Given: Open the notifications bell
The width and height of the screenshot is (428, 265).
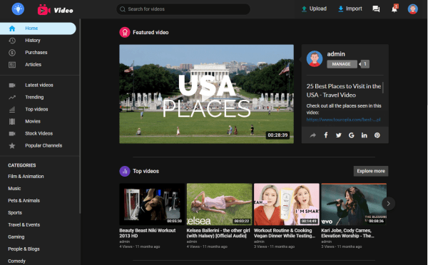Looking at the screenshot, I should coord(394,9).
